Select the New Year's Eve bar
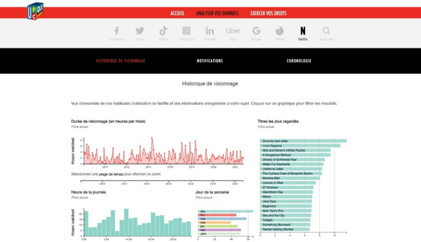 [286, 211]
